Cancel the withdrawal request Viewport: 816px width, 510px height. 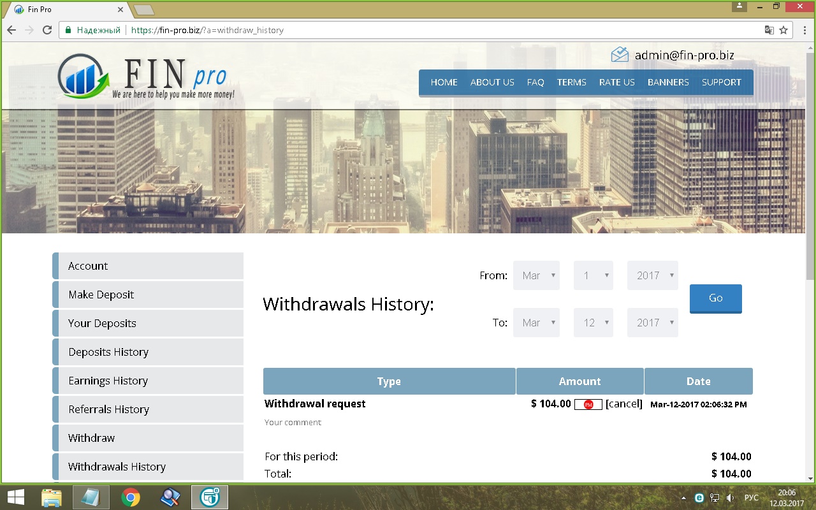[x=624, y=404]
